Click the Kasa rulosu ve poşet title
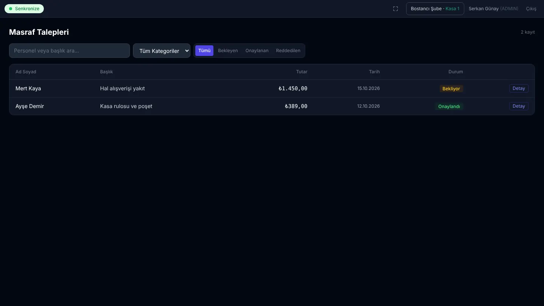 point(126,106)
